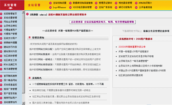Click the round icon next to 数据库初始信息替换
This screenshot has width=172, height=105.
click(70, 3)
